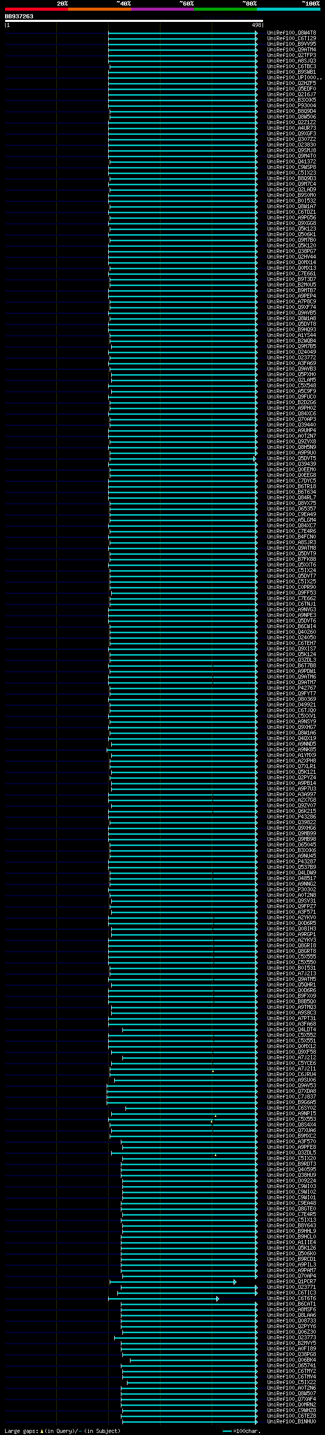Click hit label UniRef100_Q41372
The image size is (325, 1435).
[x=291, y=161]
